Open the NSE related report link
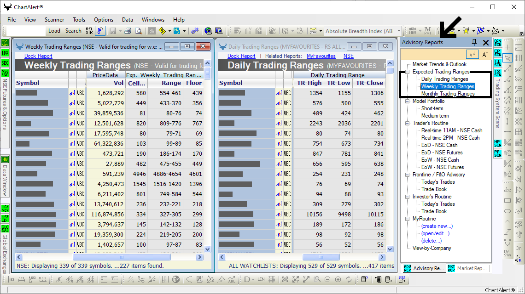The height and width of the screenshot is (294, 525). click(x=348, y=56)
